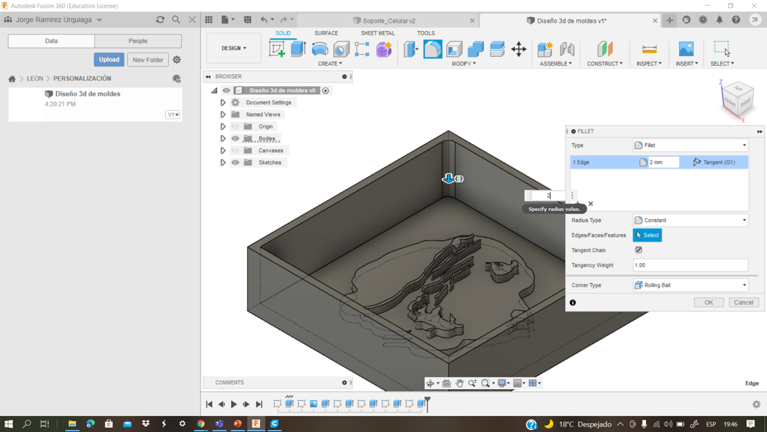Image resolution: width=767 pixels, height=432 pixels.
Task: Hide the Bodies folder visibility eye
Action: click(235, 138)
